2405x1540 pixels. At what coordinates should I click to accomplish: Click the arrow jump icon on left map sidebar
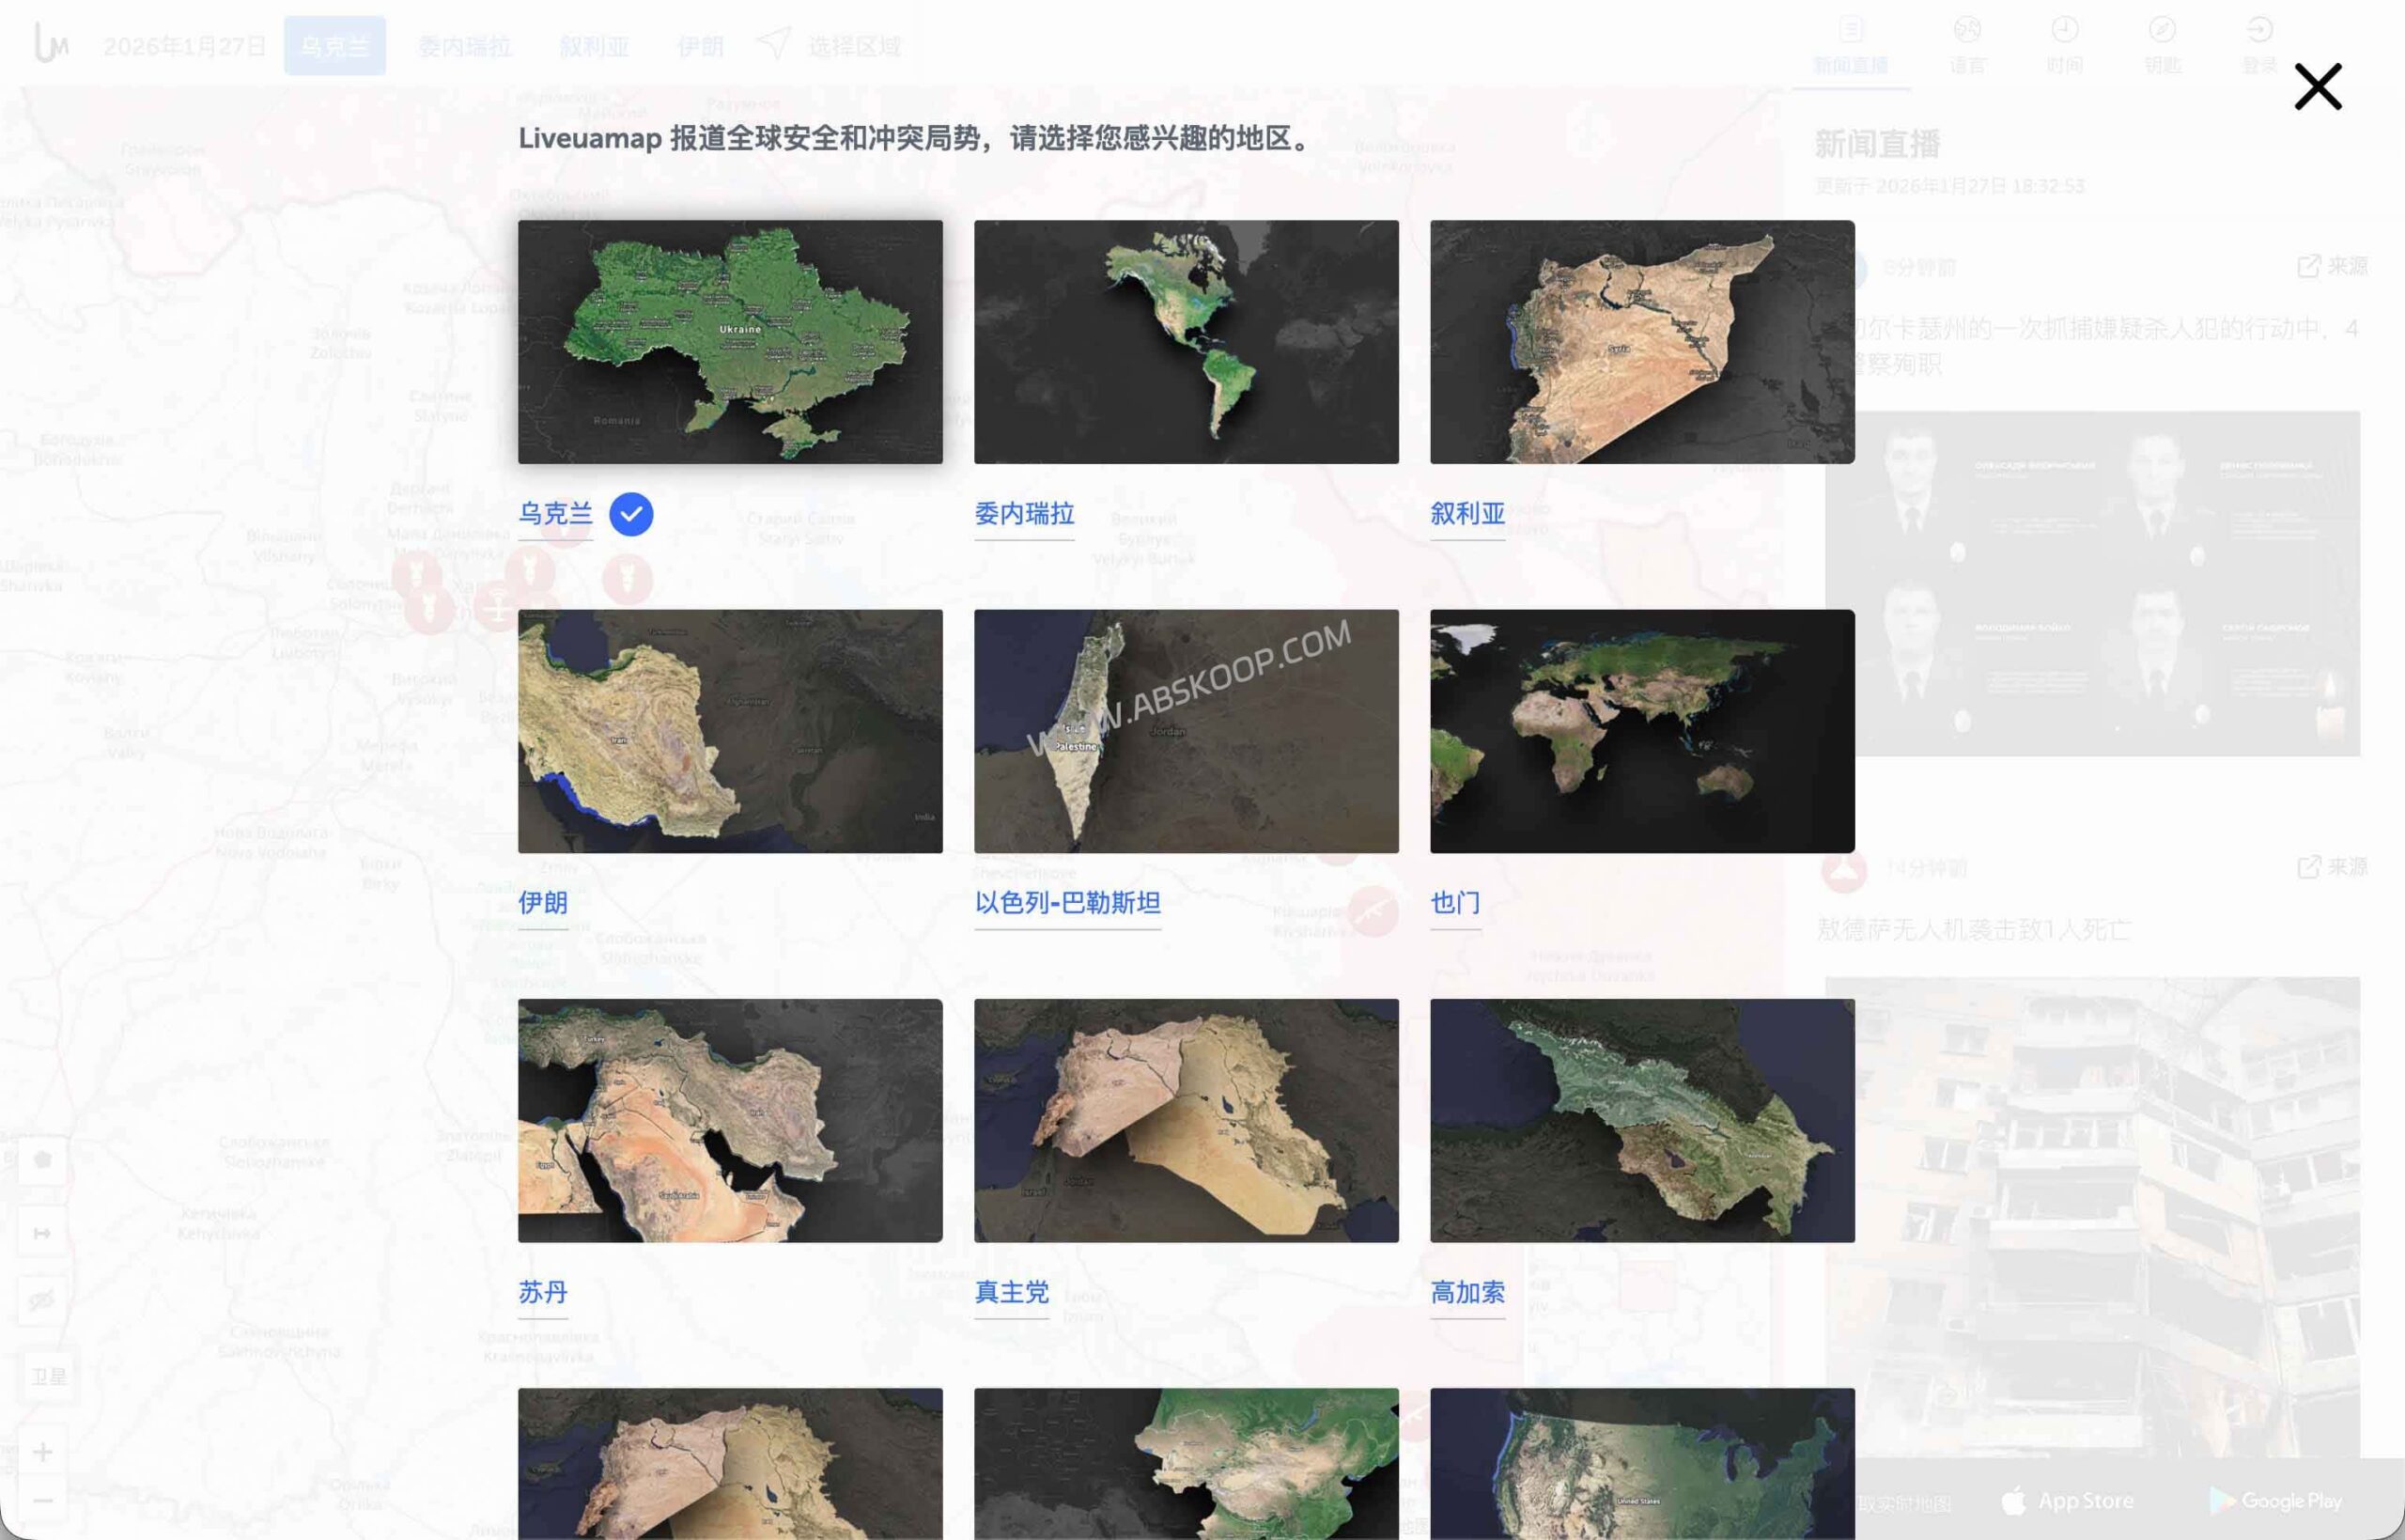pyautogui.click(x=42, y=1232)
